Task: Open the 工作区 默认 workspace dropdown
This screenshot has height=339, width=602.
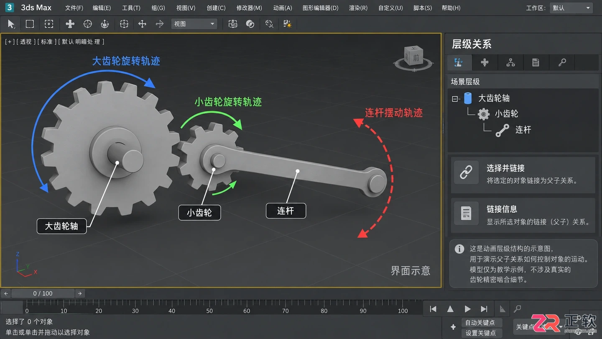Action: tap(571, 8)
